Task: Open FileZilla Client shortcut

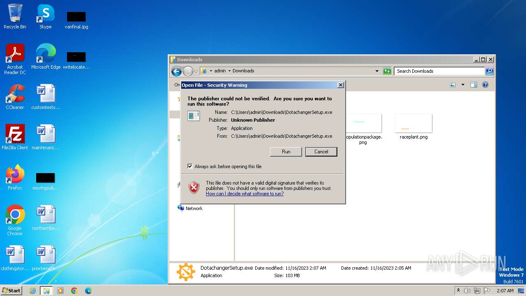Action: tap(15, 137)
